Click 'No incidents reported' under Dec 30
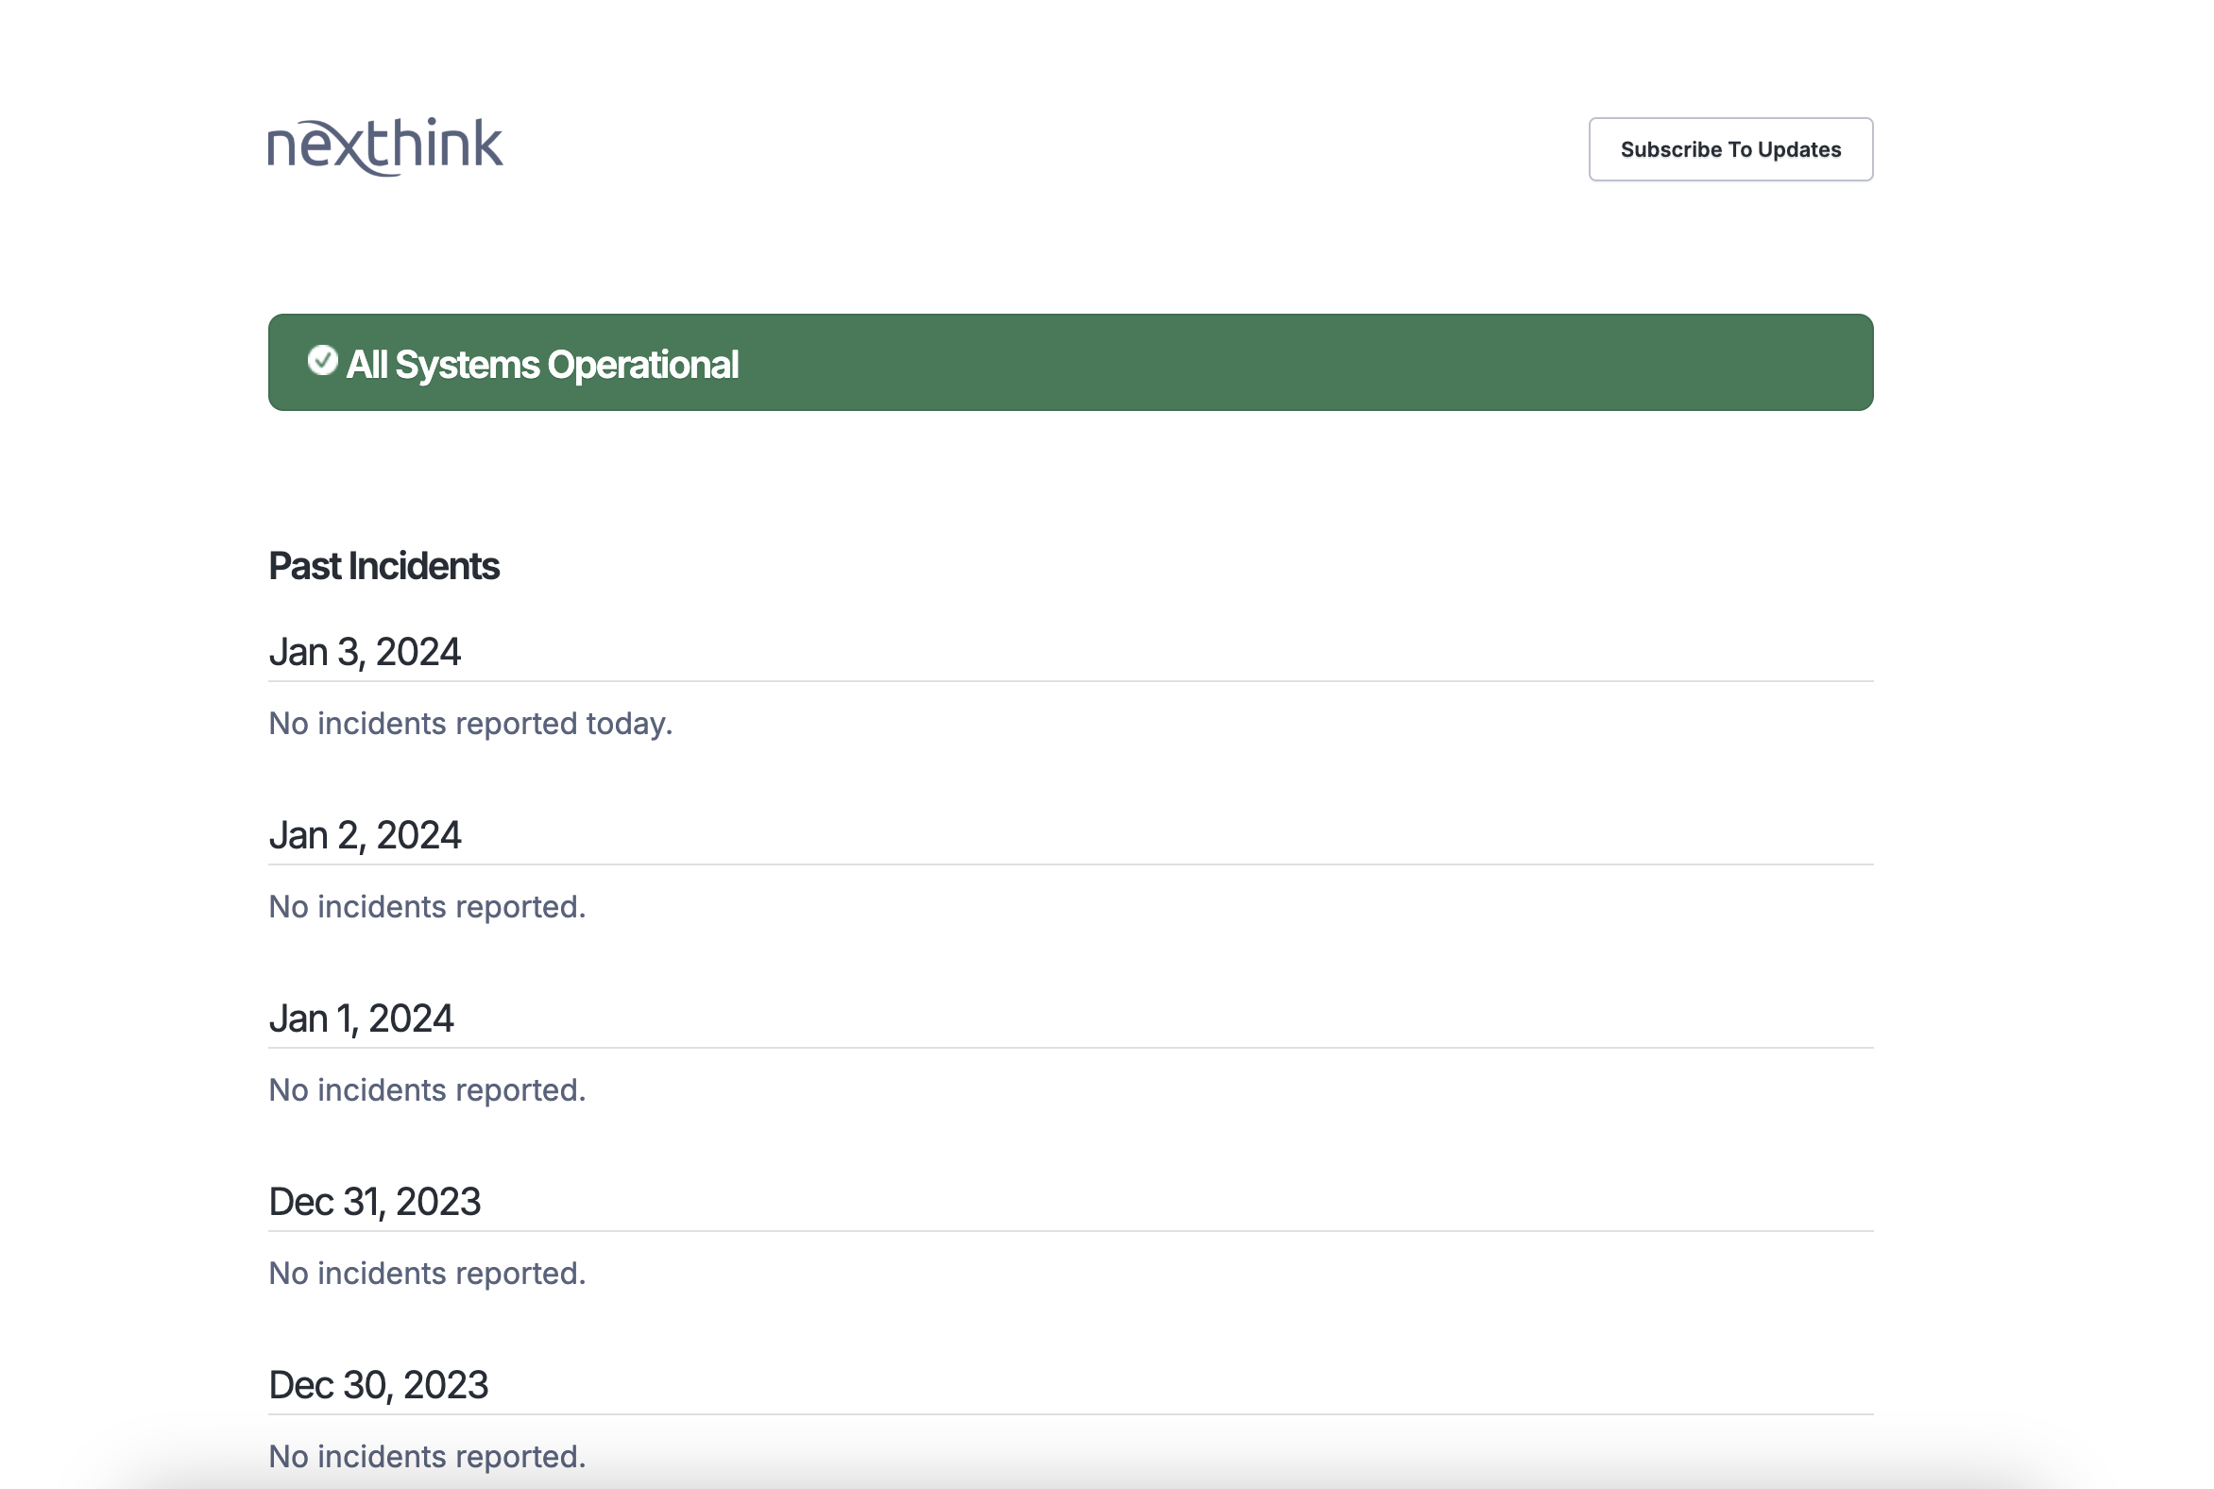 tap(427, 1457)
